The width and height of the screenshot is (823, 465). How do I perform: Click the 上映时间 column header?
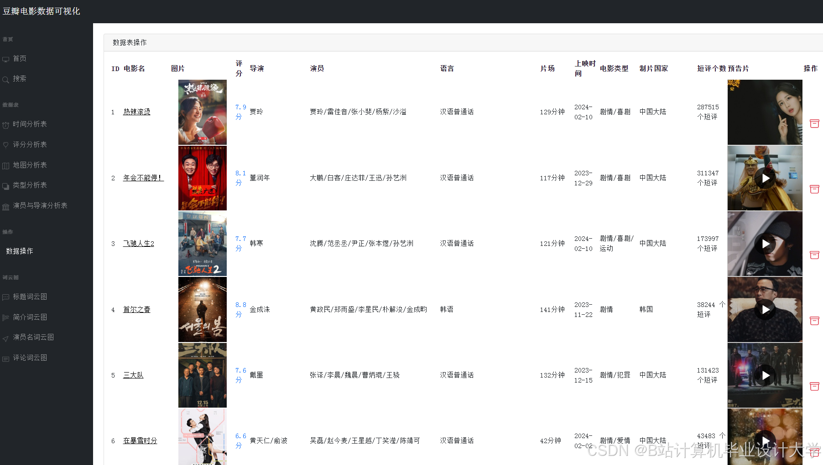click(x=585, y=69)
